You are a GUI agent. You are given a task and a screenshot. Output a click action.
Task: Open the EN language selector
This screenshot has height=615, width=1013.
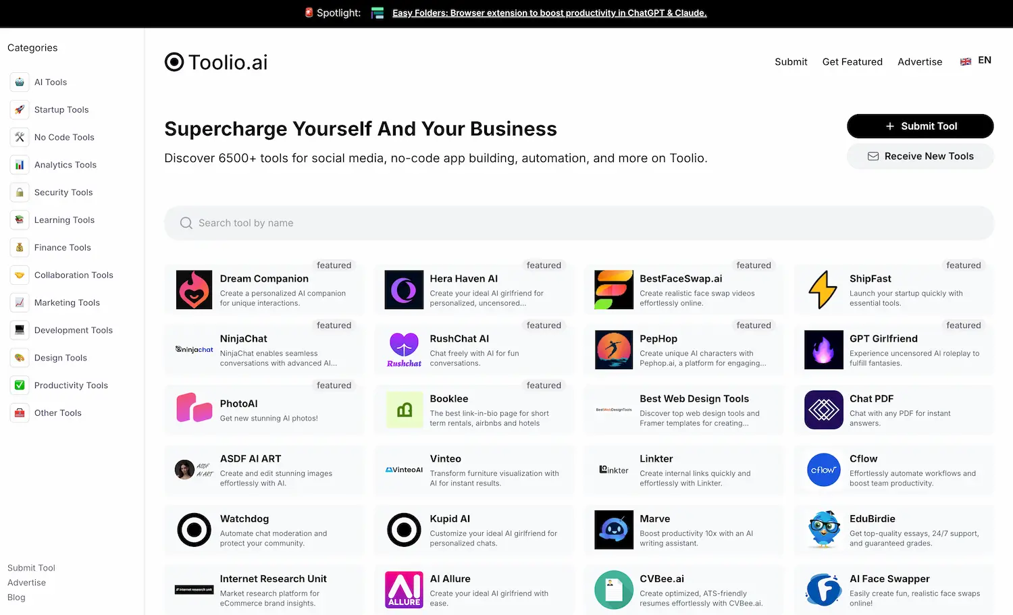coord(985,61)
